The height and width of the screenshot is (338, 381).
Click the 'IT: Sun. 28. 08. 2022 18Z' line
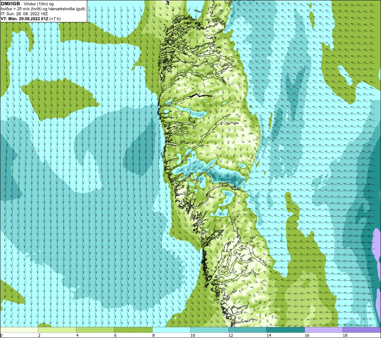pos(24,14)
